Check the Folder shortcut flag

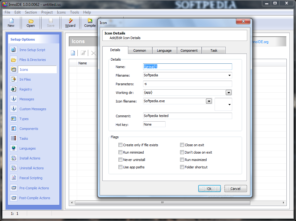(182, 167)
